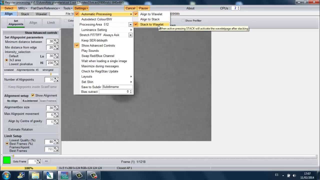Open the Stretch FIT/TIFF dropdown
320x180 pixels.
click(130, 35)
